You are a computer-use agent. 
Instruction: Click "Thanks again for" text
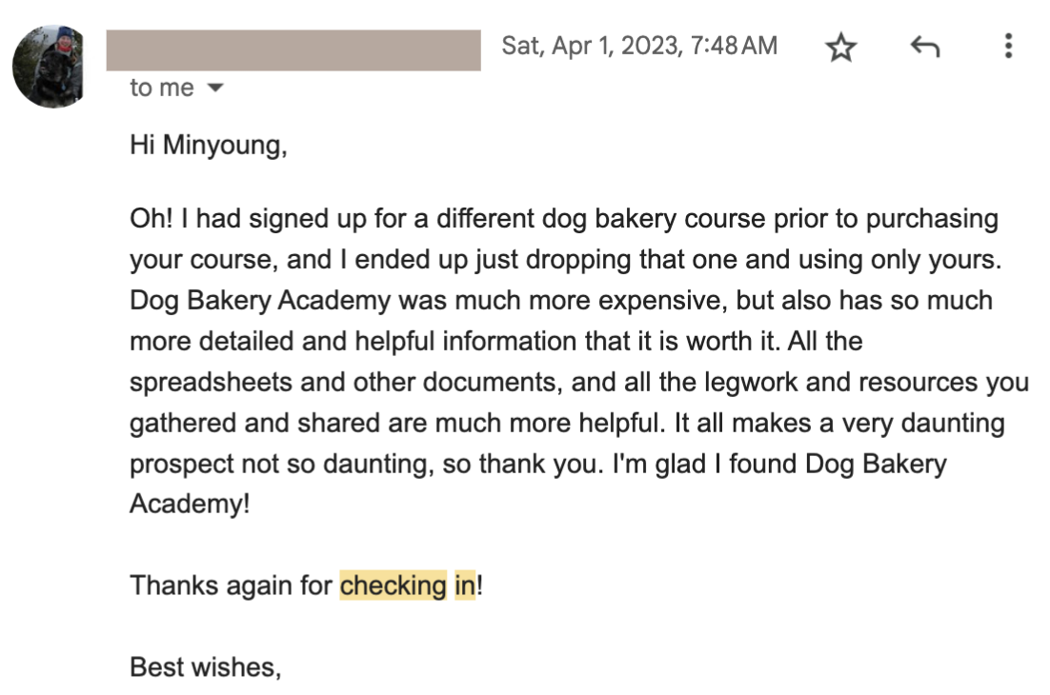pos(232,585)
